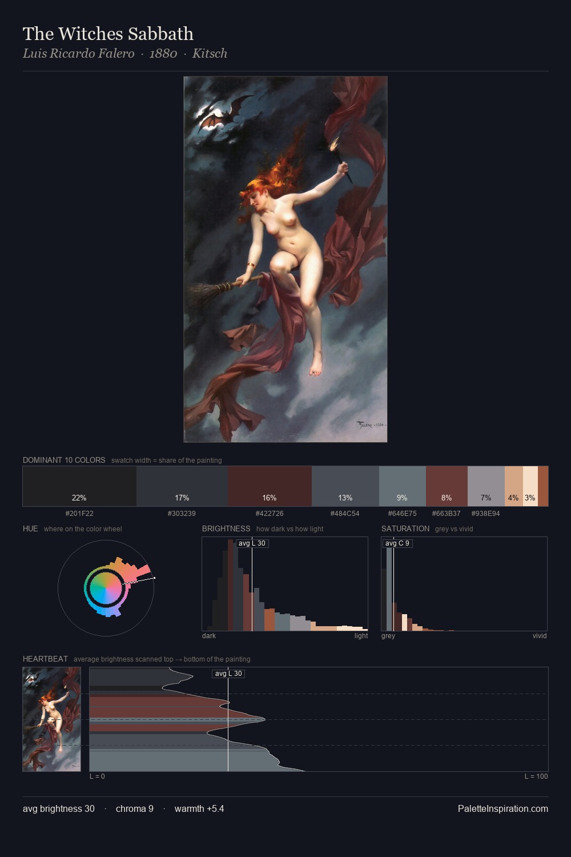This screenshot has width=571, height=857.
Task: Click the title 'The Witches Sabbath'
Action: [x=108, y=34]
